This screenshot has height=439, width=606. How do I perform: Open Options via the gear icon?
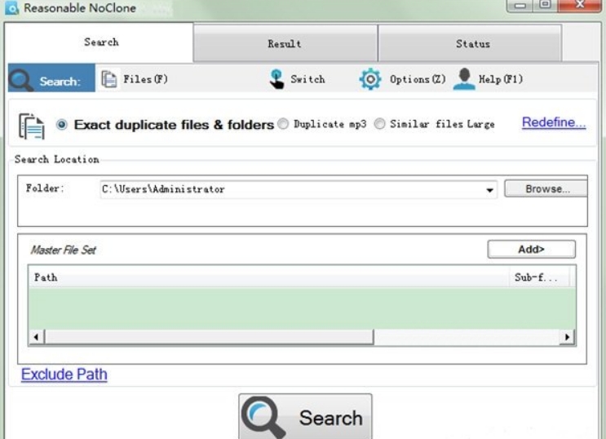click(370, 79)
